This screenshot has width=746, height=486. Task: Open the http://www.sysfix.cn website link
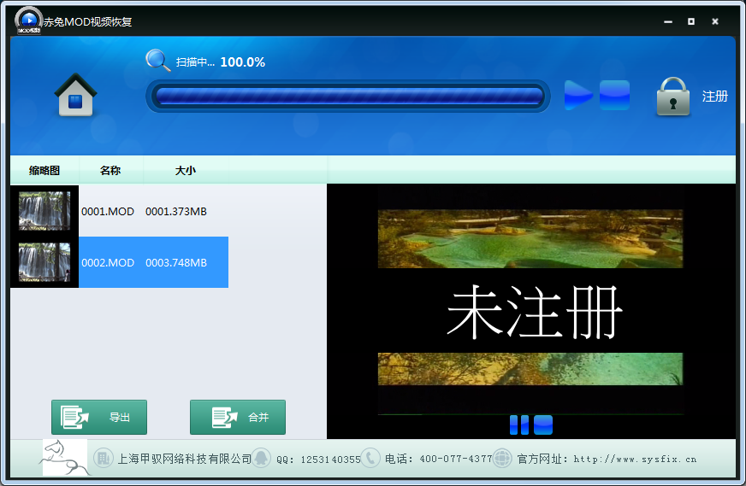tap(635, 459)
